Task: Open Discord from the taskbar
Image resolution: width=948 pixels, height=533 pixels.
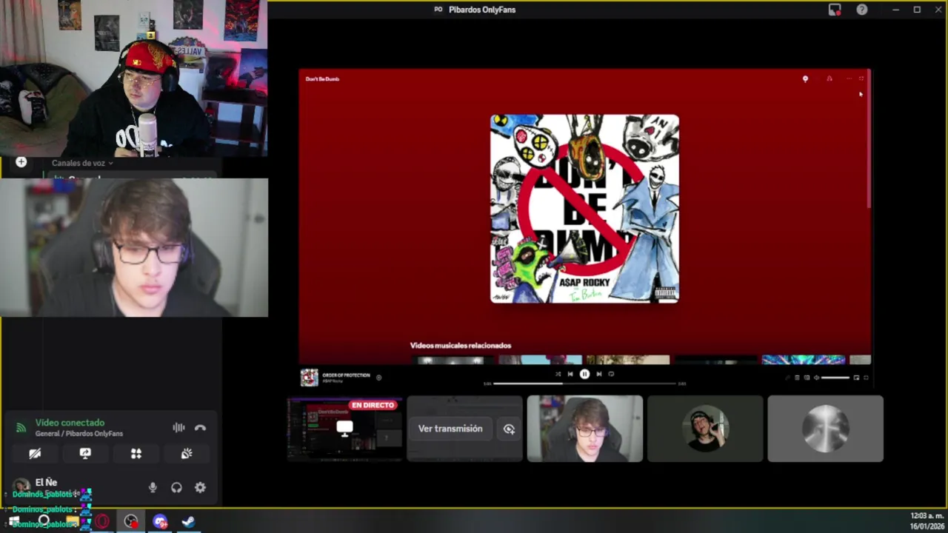Action: [x=159, y=521]
